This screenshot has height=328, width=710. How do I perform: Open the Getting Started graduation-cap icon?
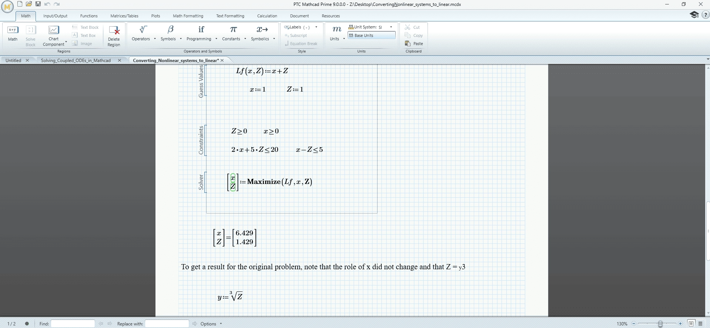tap(694, 14)
